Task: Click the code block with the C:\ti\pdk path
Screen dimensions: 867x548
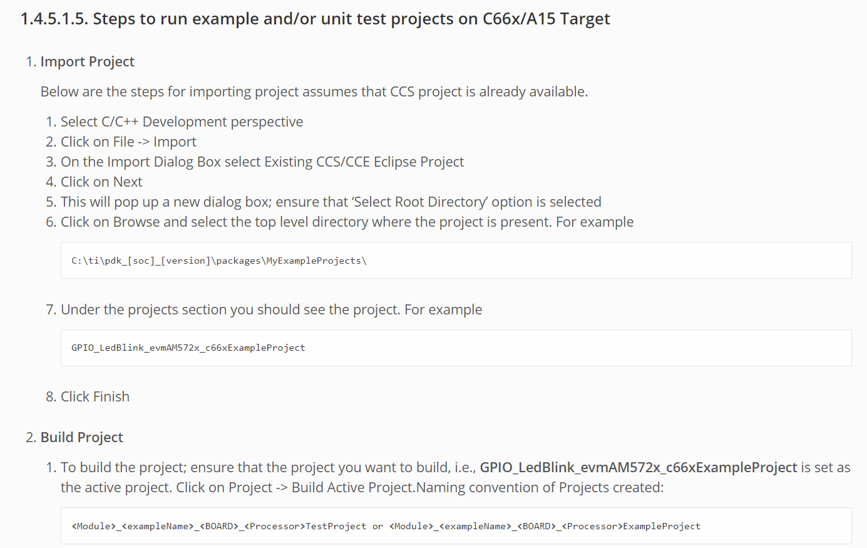Action: pyautogui.click(x=456, y=261)
